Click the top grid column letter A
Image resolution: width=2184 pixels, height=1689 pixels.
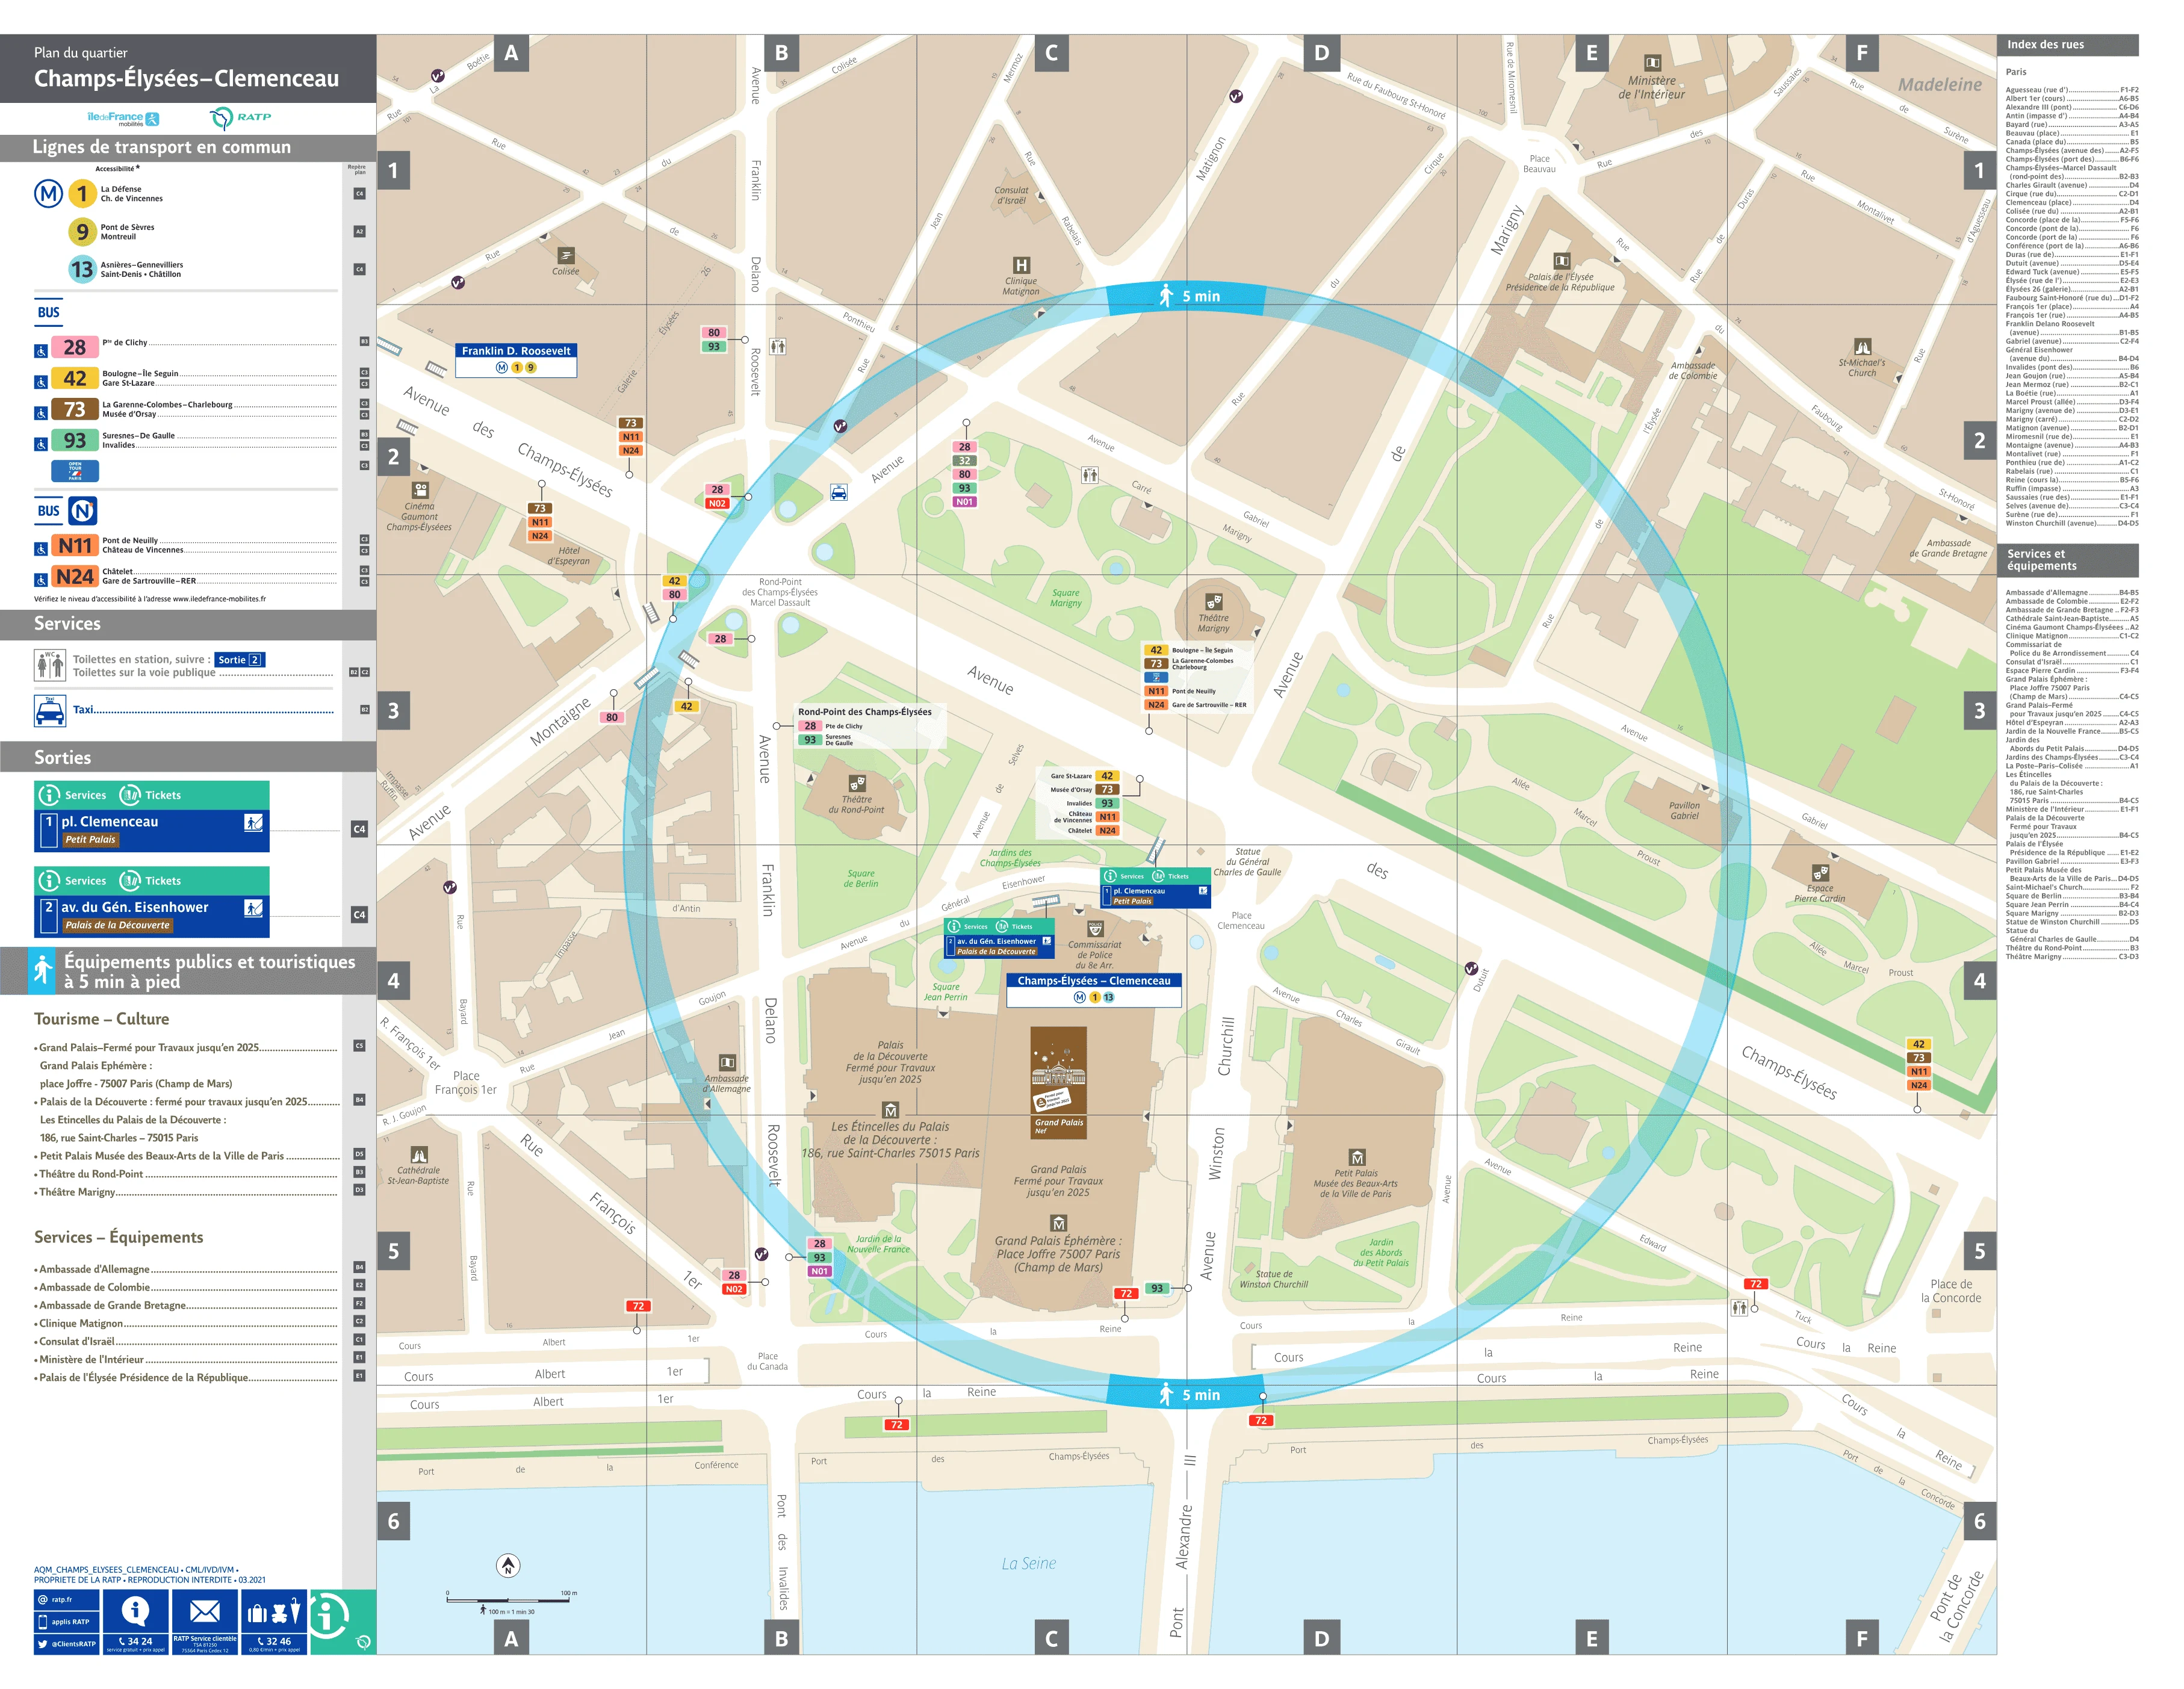(x=511, y=53)
